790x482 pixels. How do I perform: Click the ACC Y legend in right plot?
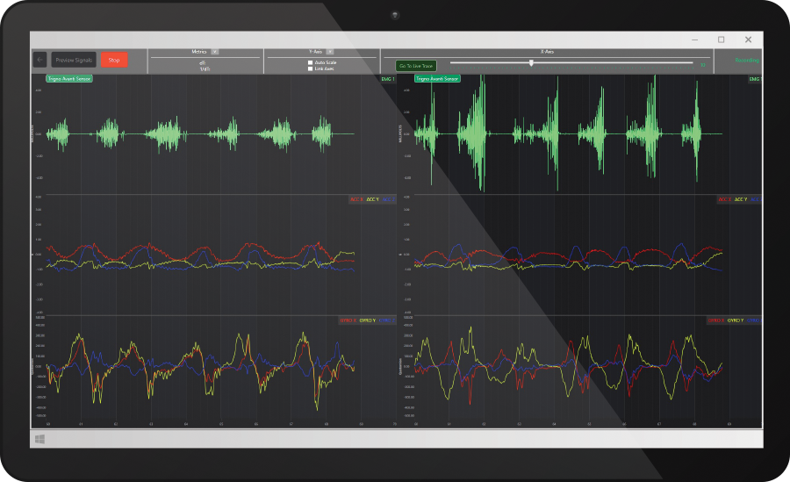[x=741, y=199]
